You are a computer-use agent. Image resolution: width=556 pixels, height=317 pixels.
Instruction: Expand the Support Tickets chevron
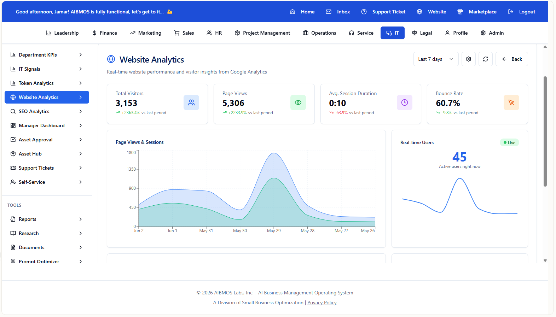pos(81,168)
